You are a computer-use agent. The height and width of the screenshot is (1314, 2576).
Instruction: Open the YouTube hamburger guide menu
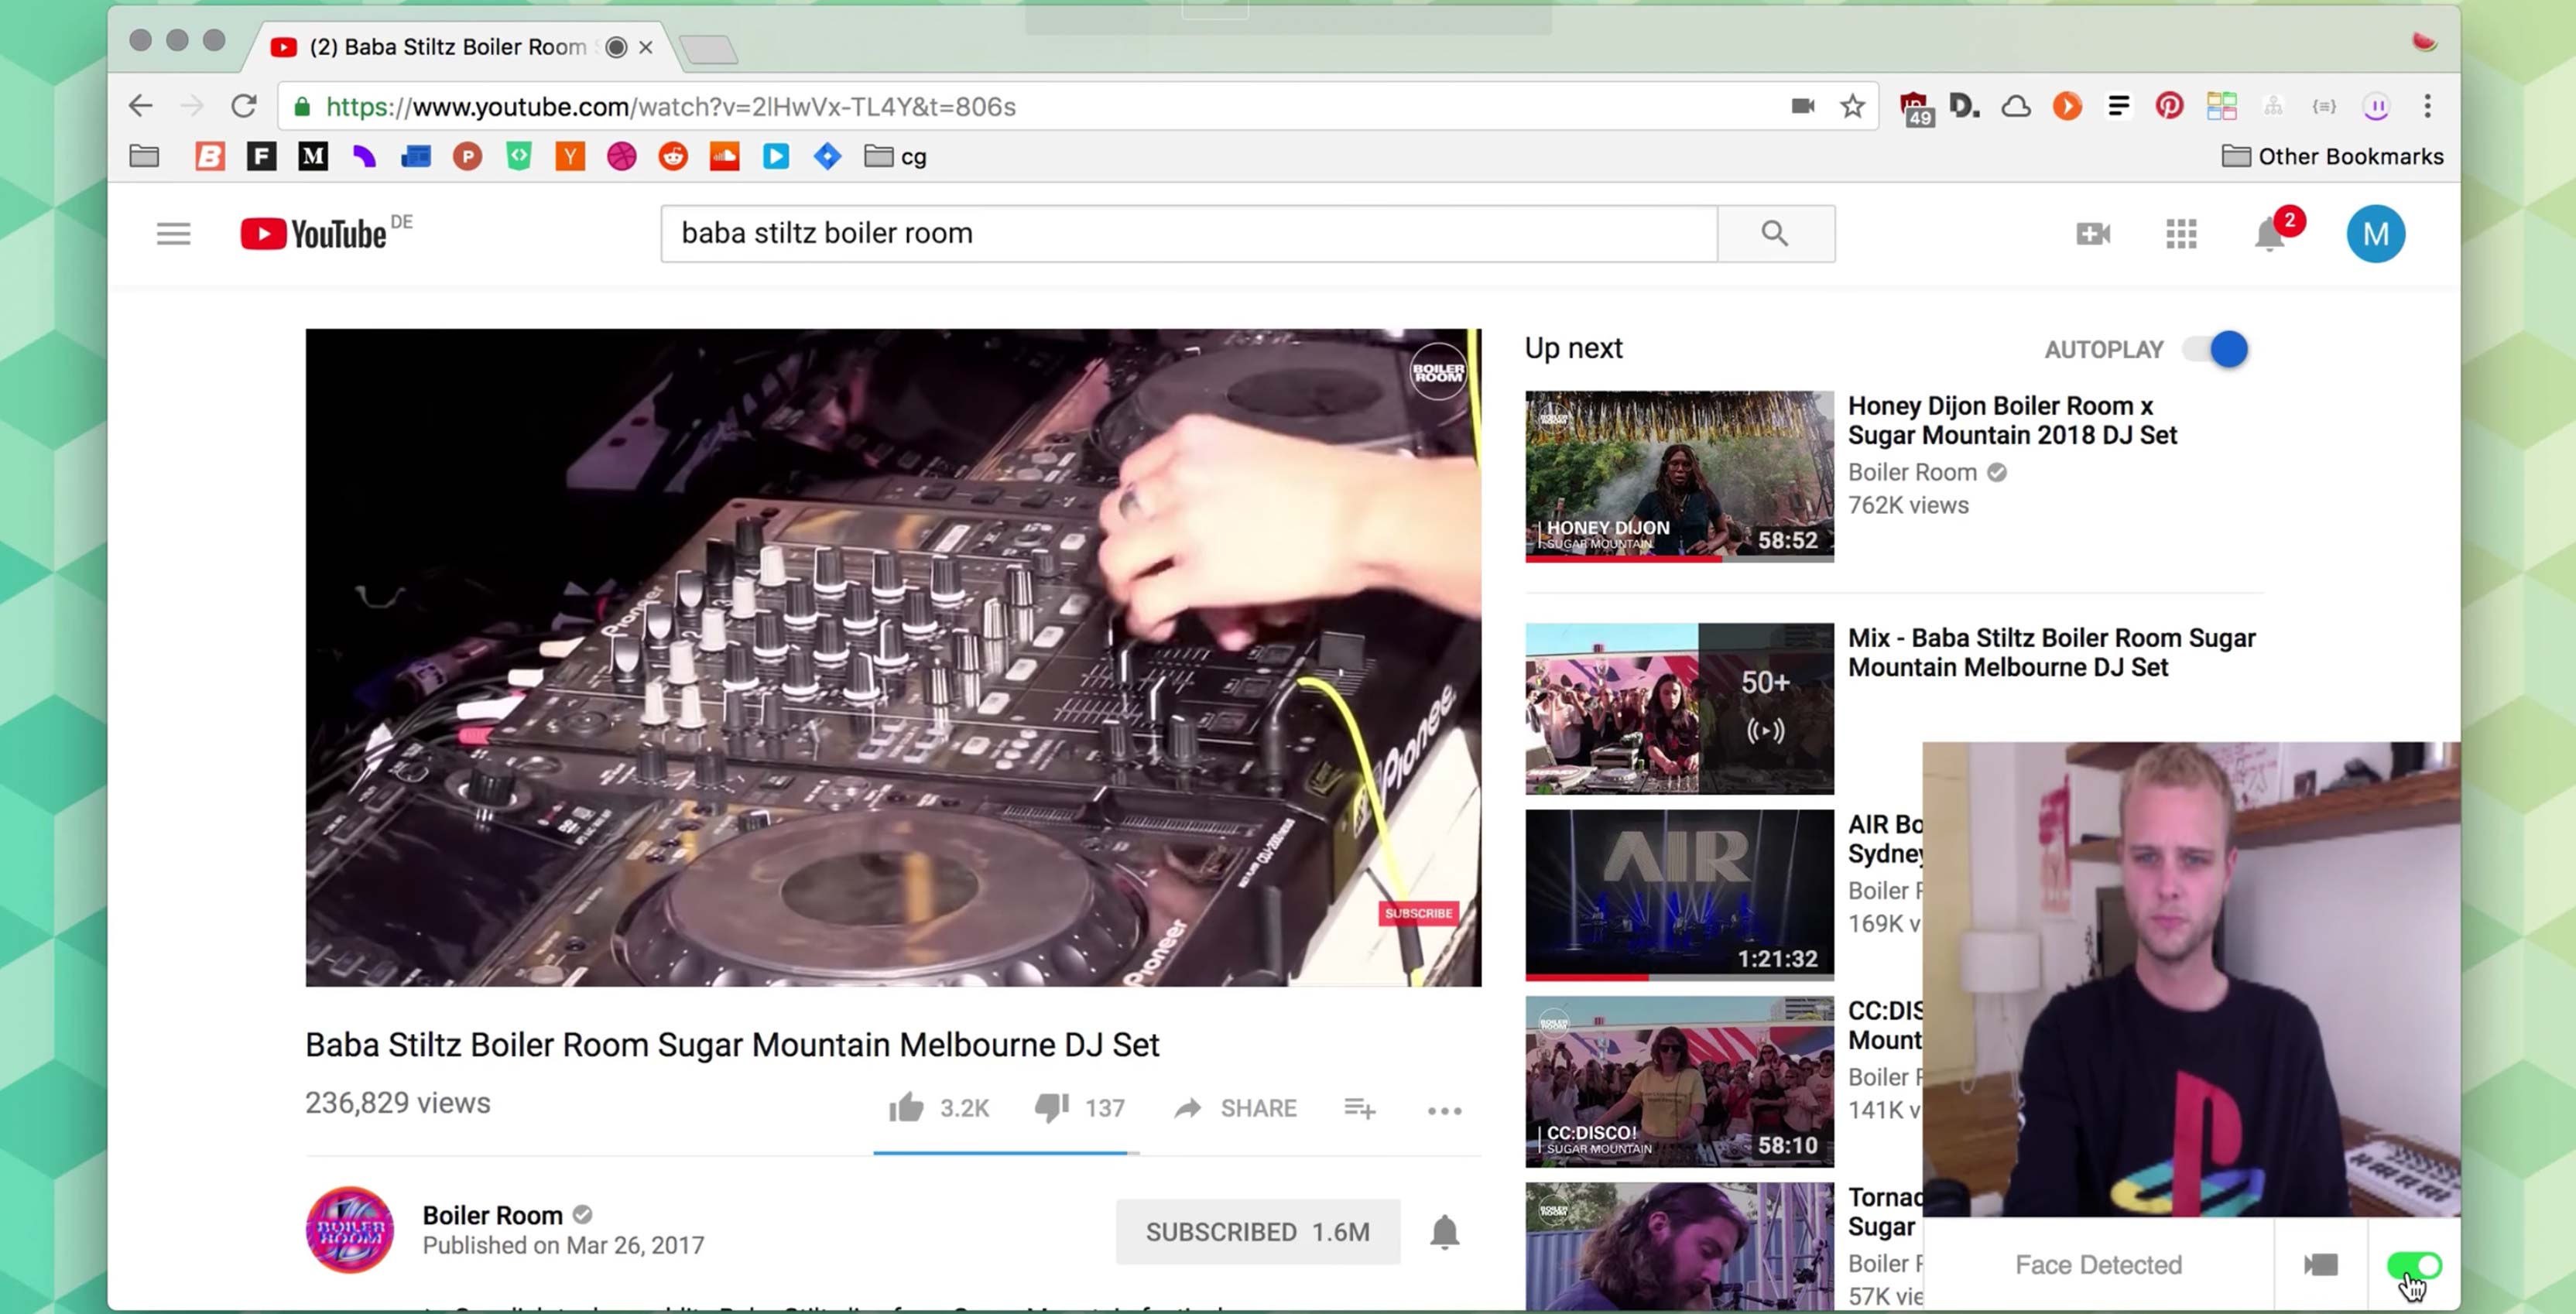(173, 233)
